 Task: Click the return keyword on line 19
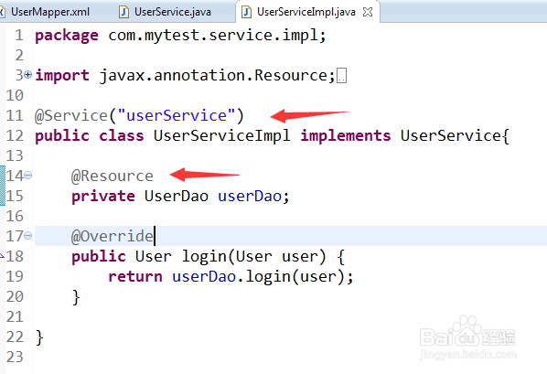[x=135, y=277]
